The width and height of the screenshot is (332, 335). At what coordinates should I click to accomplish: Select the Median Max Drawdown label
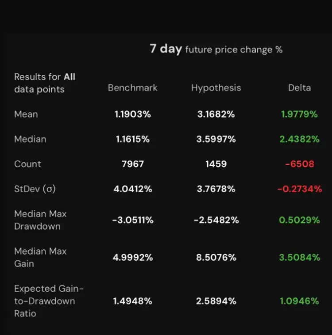tap(40, 220)
